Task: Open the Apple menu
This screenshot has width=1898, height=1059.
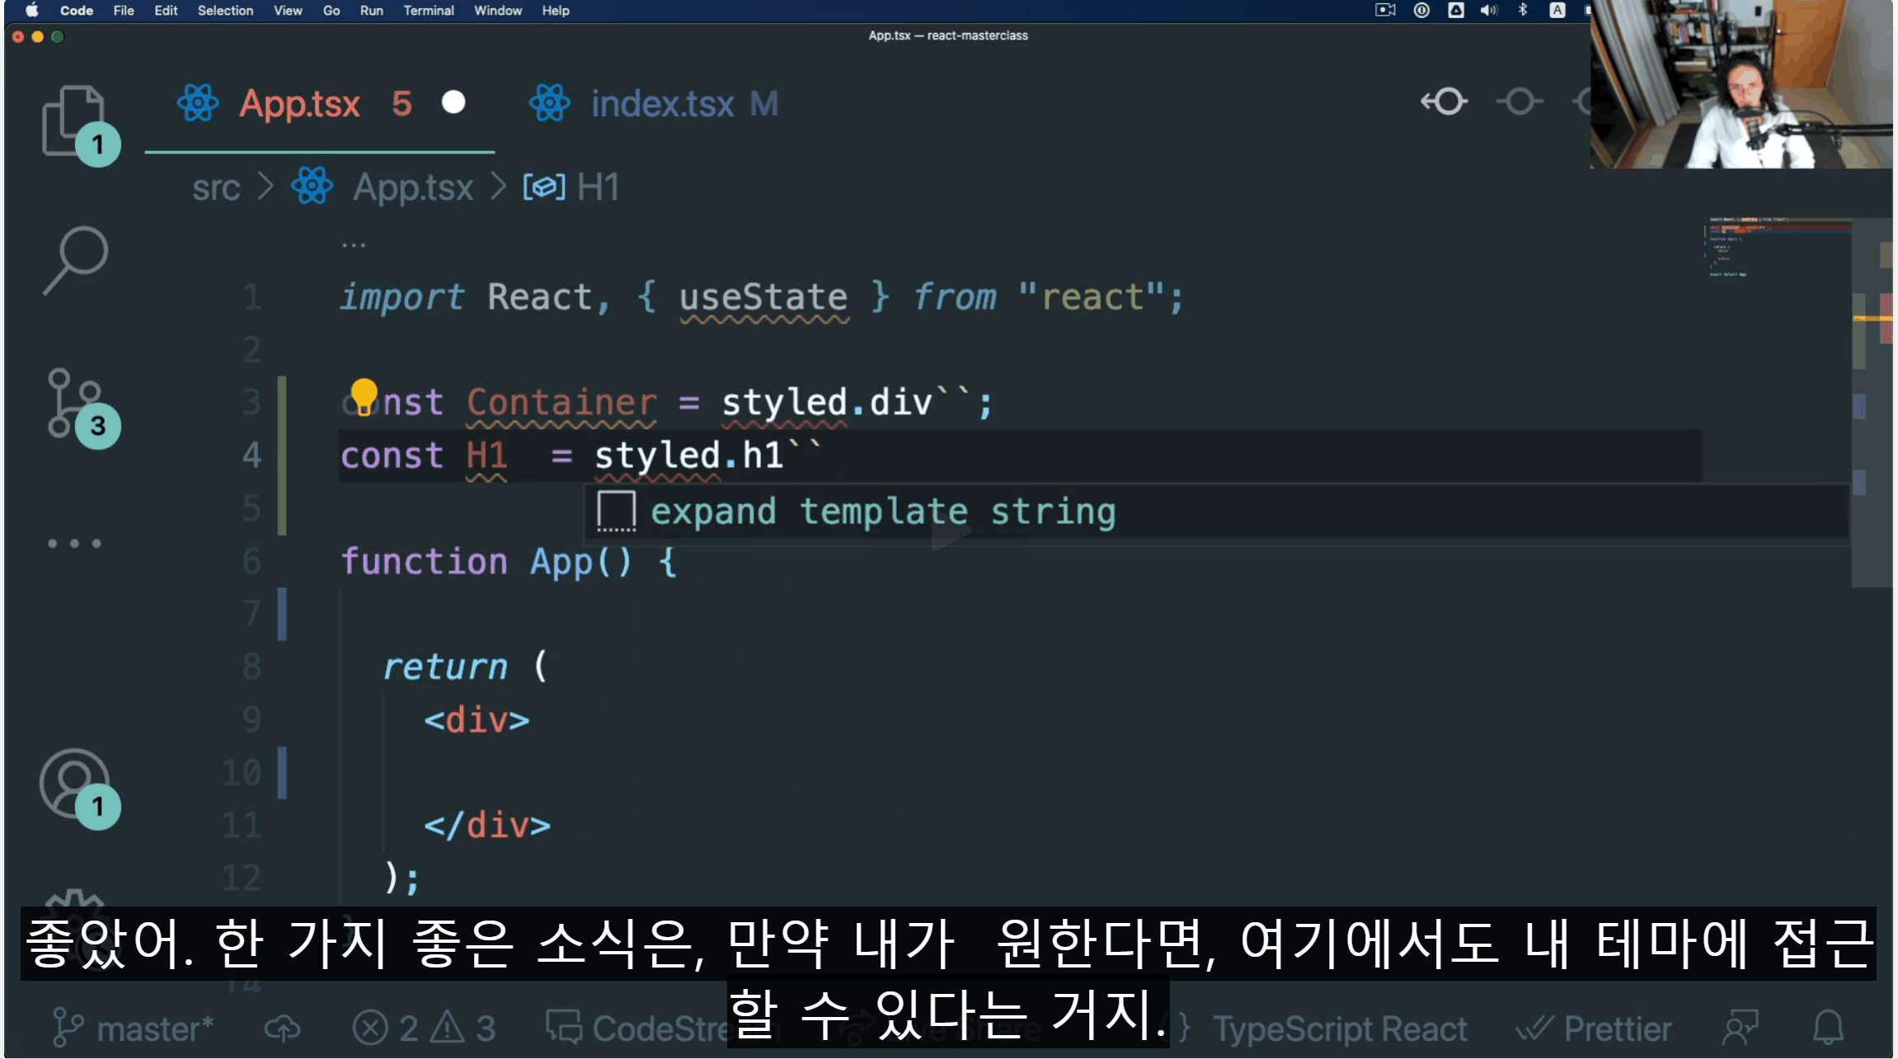Action: [x=31, y=11]
